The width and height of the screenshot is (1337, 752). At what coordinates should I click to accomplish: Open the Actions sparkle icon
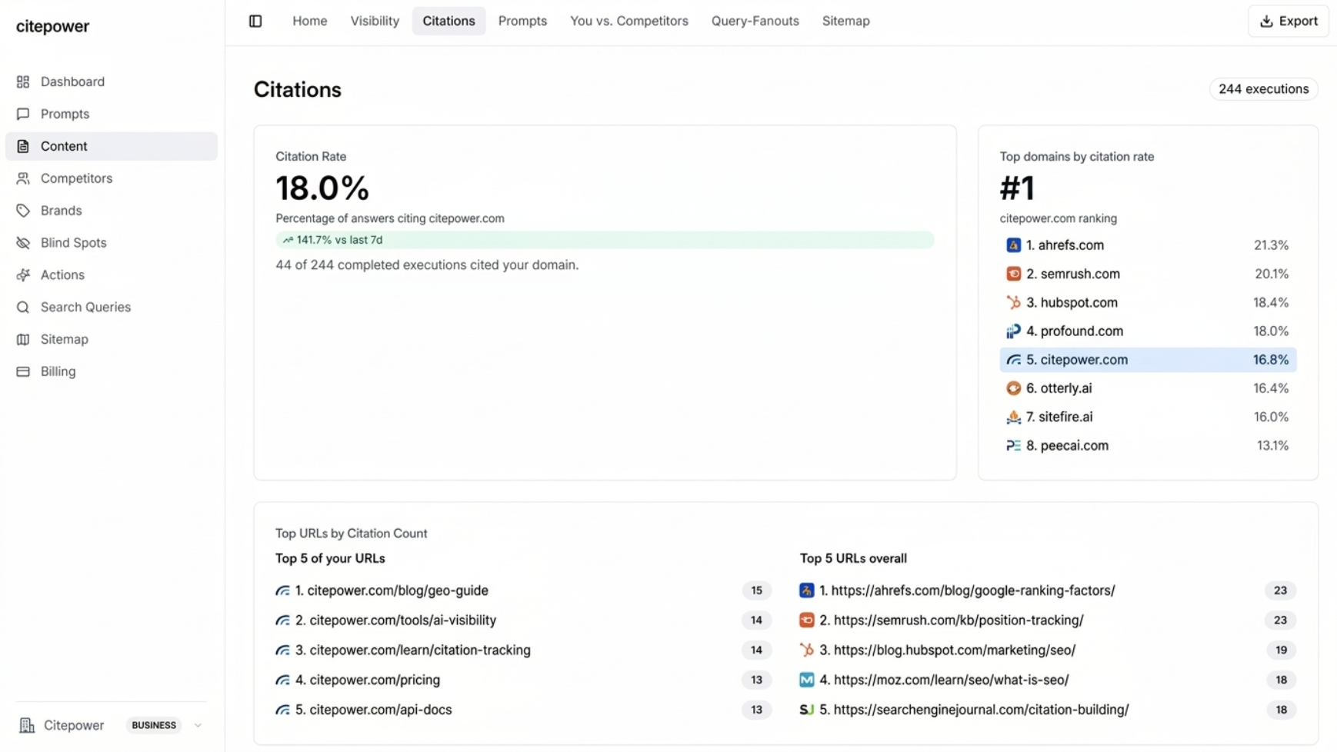(23, 275)
